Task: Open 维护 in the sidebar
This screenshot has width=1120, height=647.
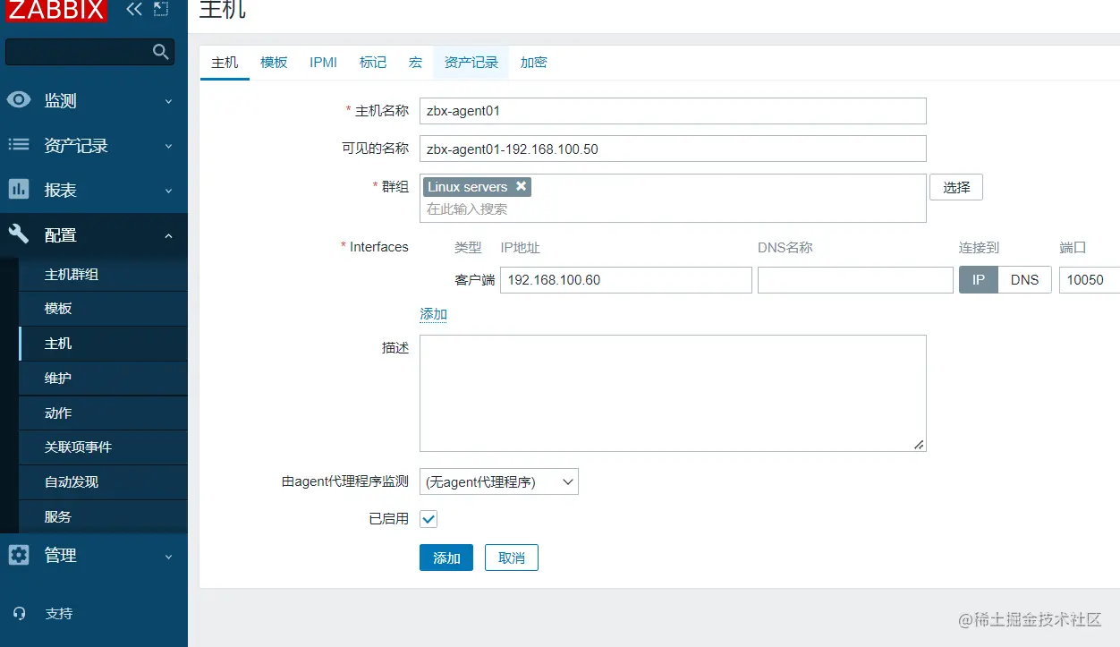Action: point(103,379)
